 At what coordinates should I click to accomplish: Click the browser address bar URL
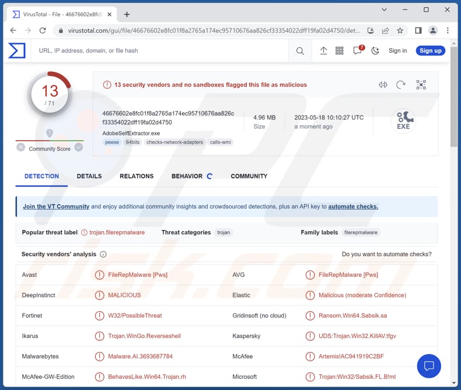coord(214,30)
